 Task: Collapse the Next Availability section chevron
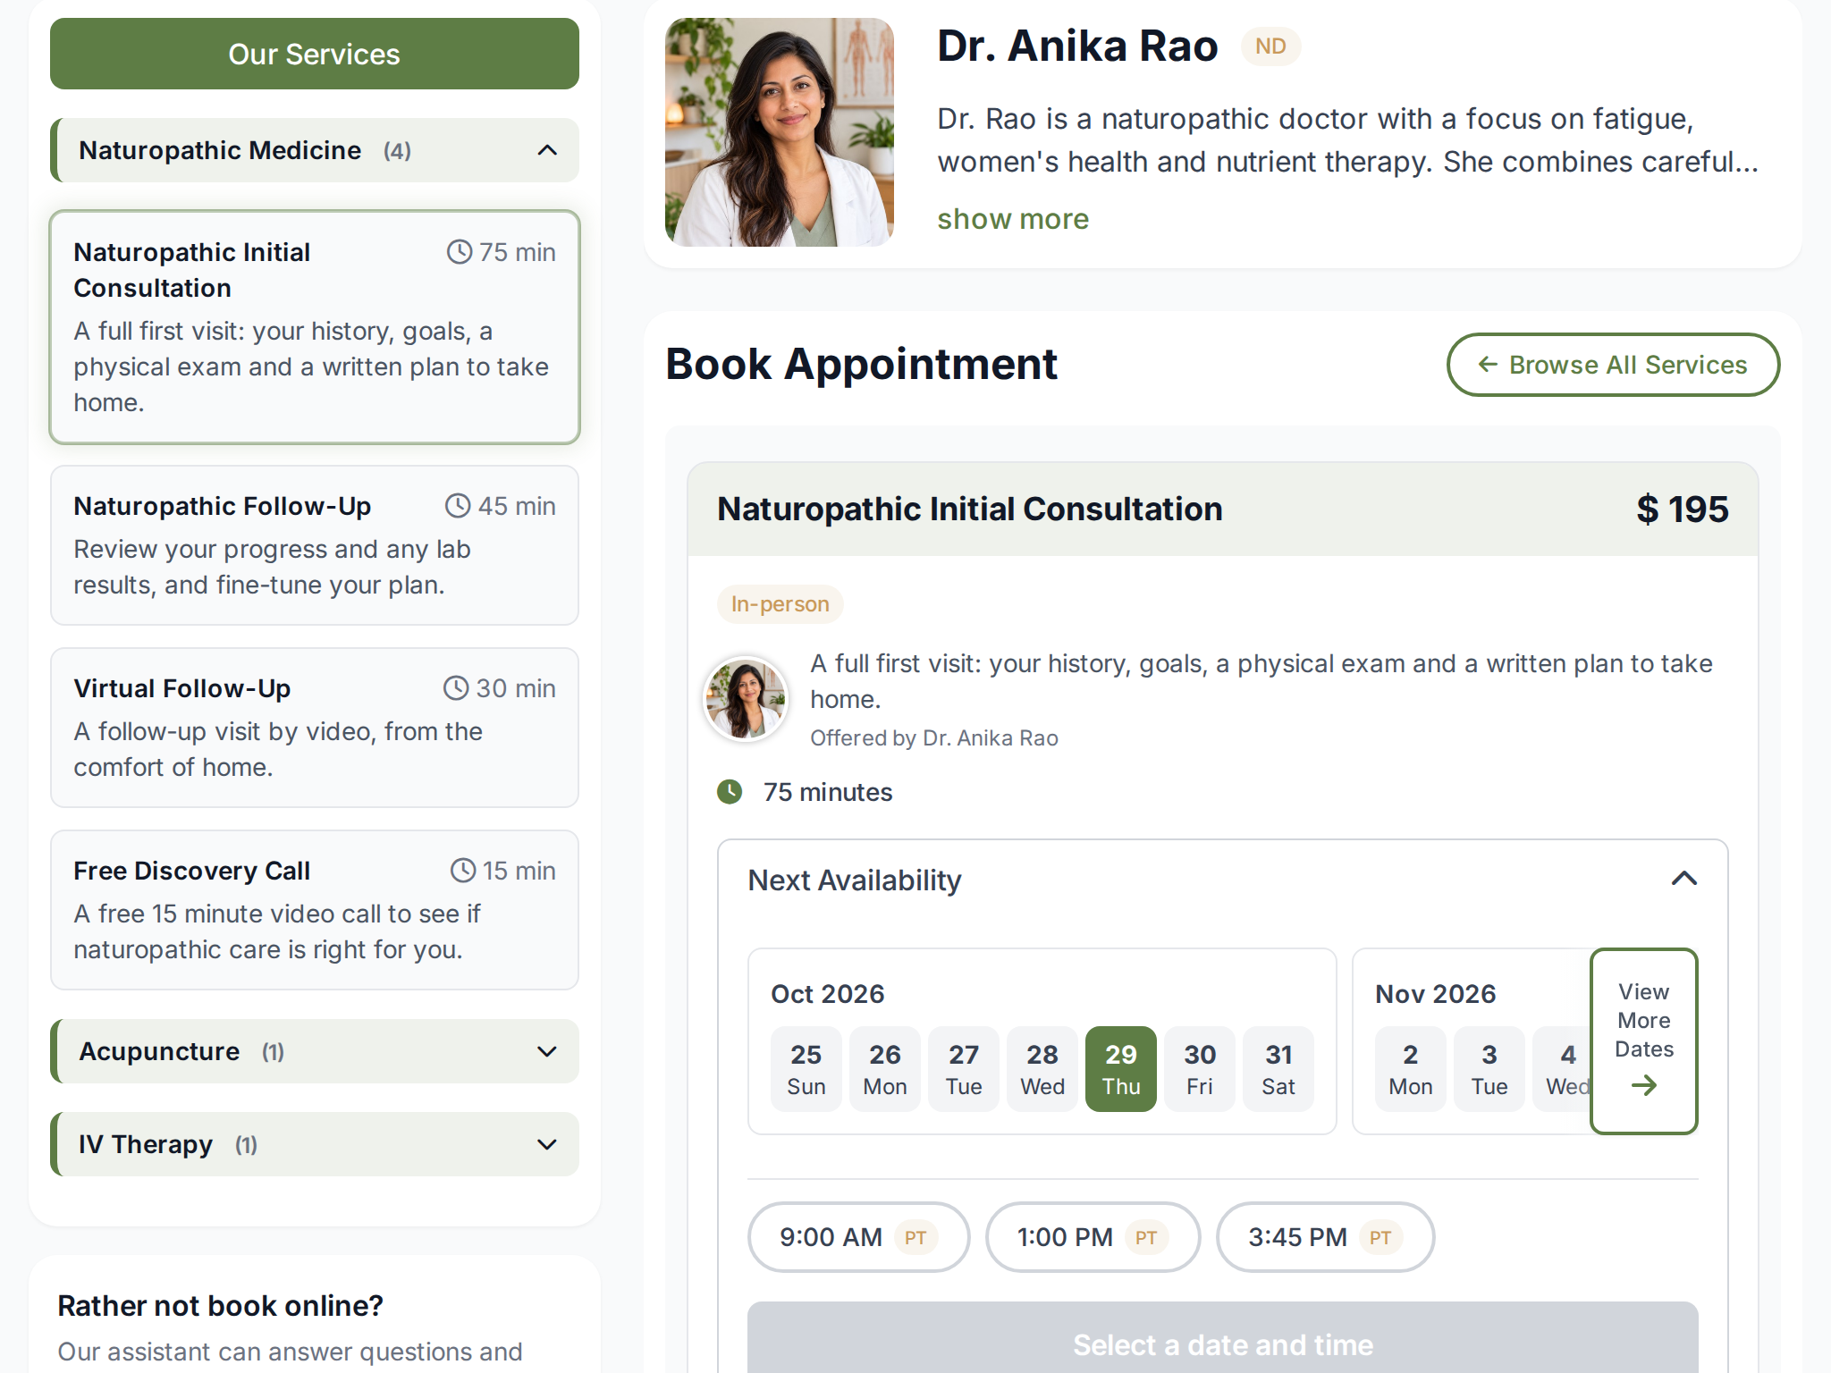click(x=1684, y=880)
